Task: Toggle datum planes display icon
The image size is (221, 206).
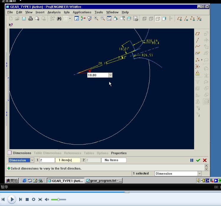Action: 179,18
